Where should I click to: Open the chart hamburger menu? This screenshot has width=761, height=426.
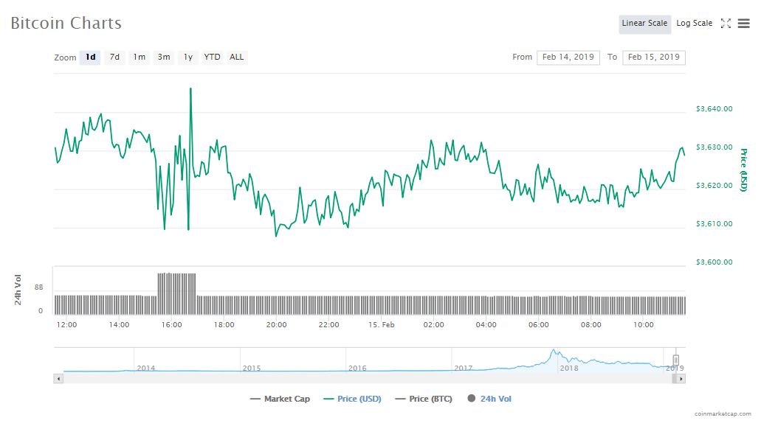pyautogui.click(x=743, y=24)
